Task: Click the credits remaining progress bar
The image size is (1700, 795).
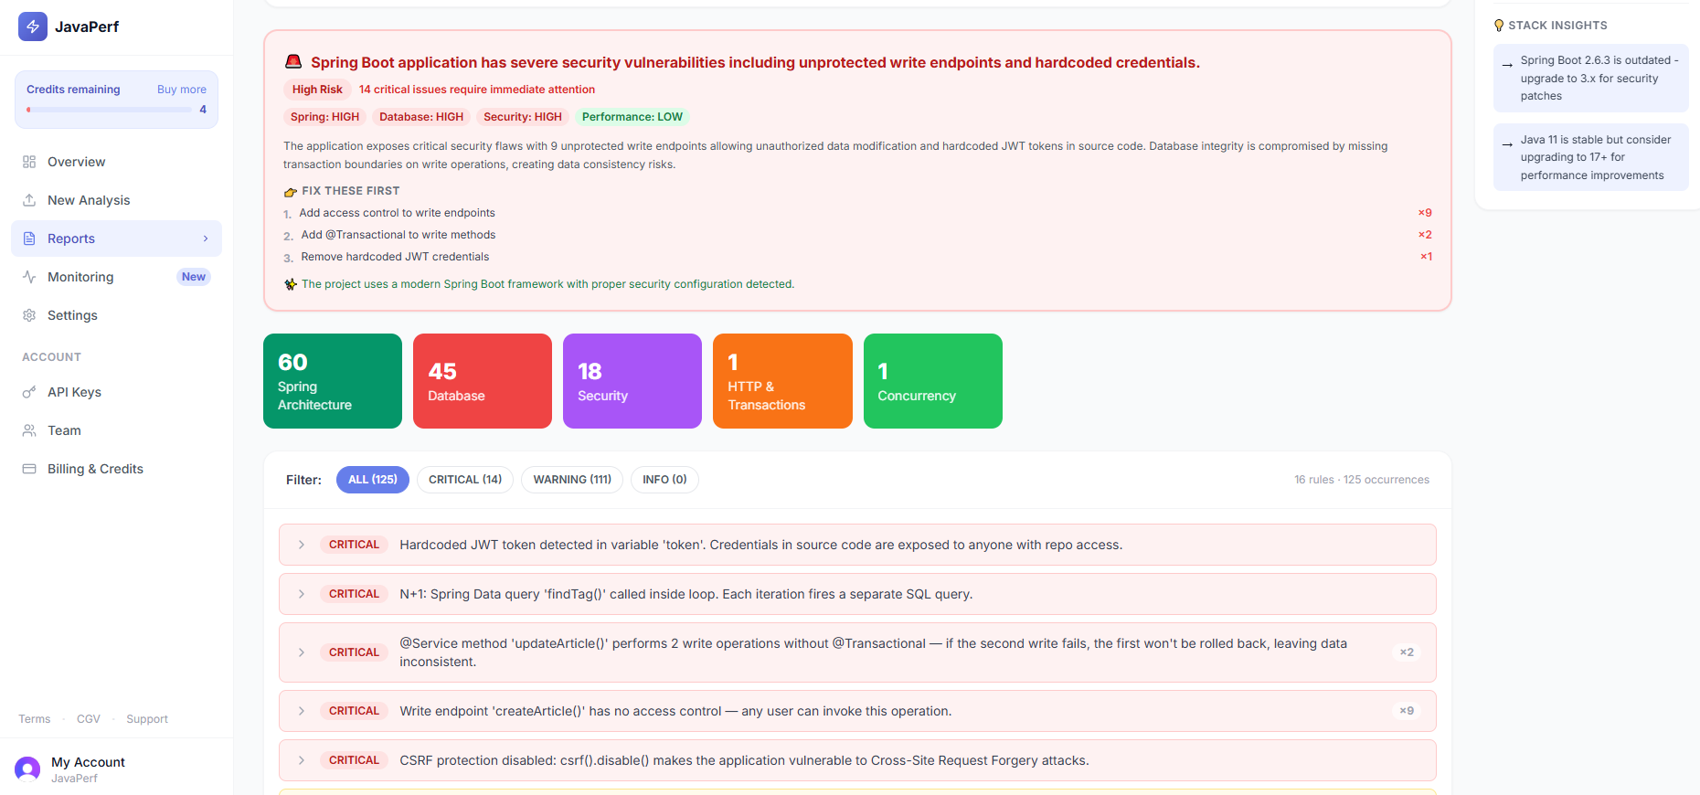Action: click(110, 110)
